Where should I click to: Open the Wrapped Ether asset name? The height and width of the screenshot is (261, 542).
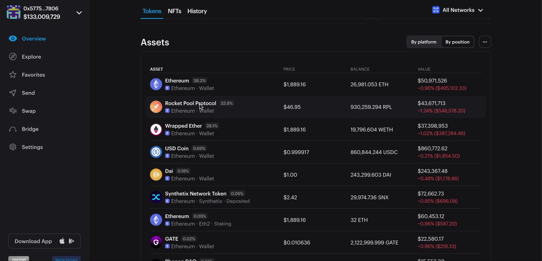183,126
